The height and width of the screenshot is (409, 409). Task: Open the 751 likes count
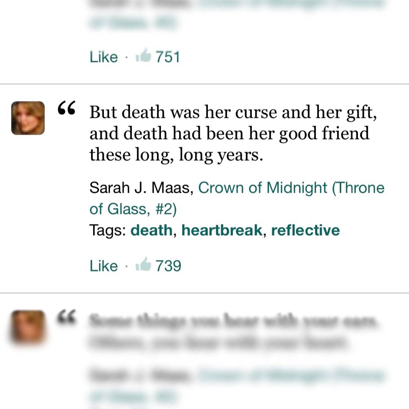click(x=168, y=57)
